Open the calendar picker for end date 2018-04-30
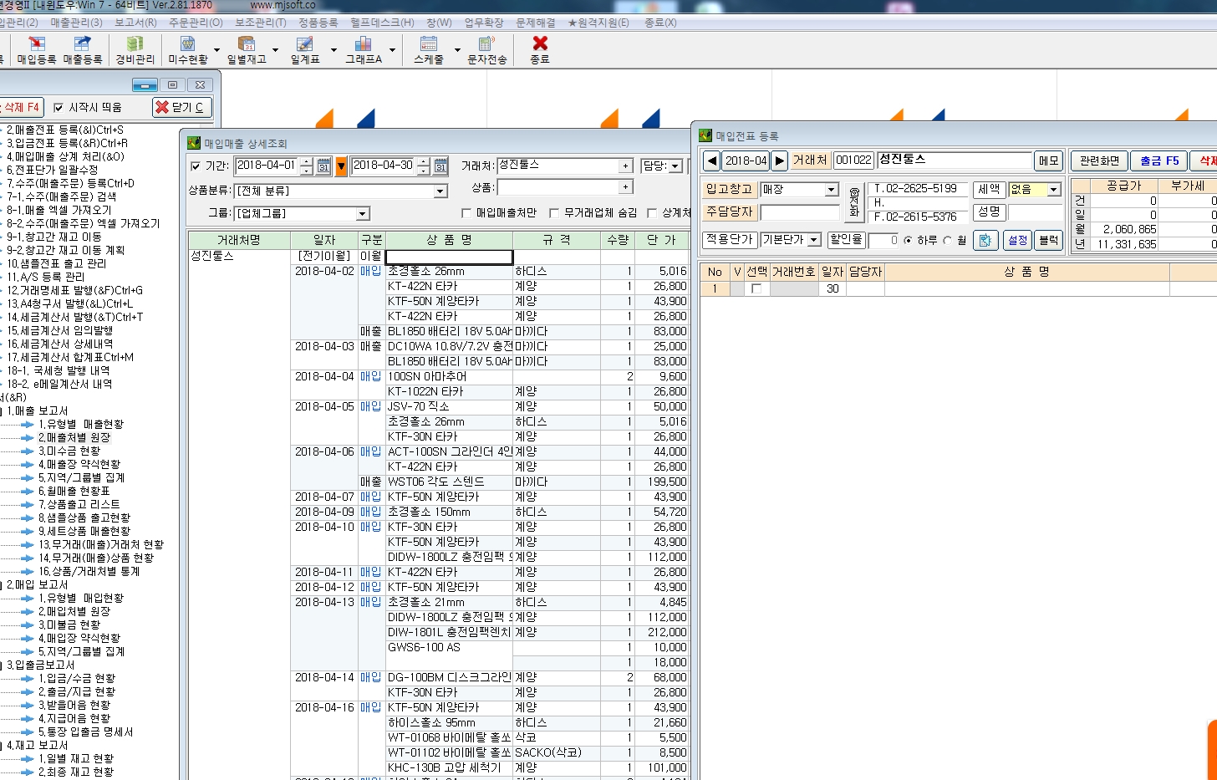Image resolution: width=1217 pixels, height=780 pixels. pos(440,166)
